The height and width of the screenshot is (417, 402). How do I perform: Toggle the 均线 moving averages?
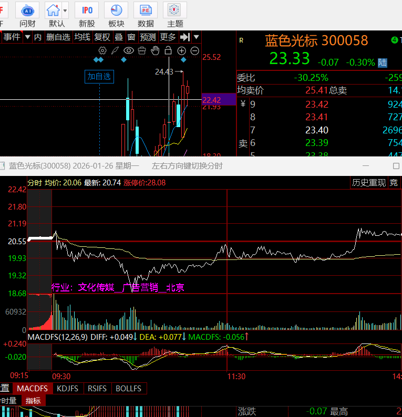tap(82, 37)
